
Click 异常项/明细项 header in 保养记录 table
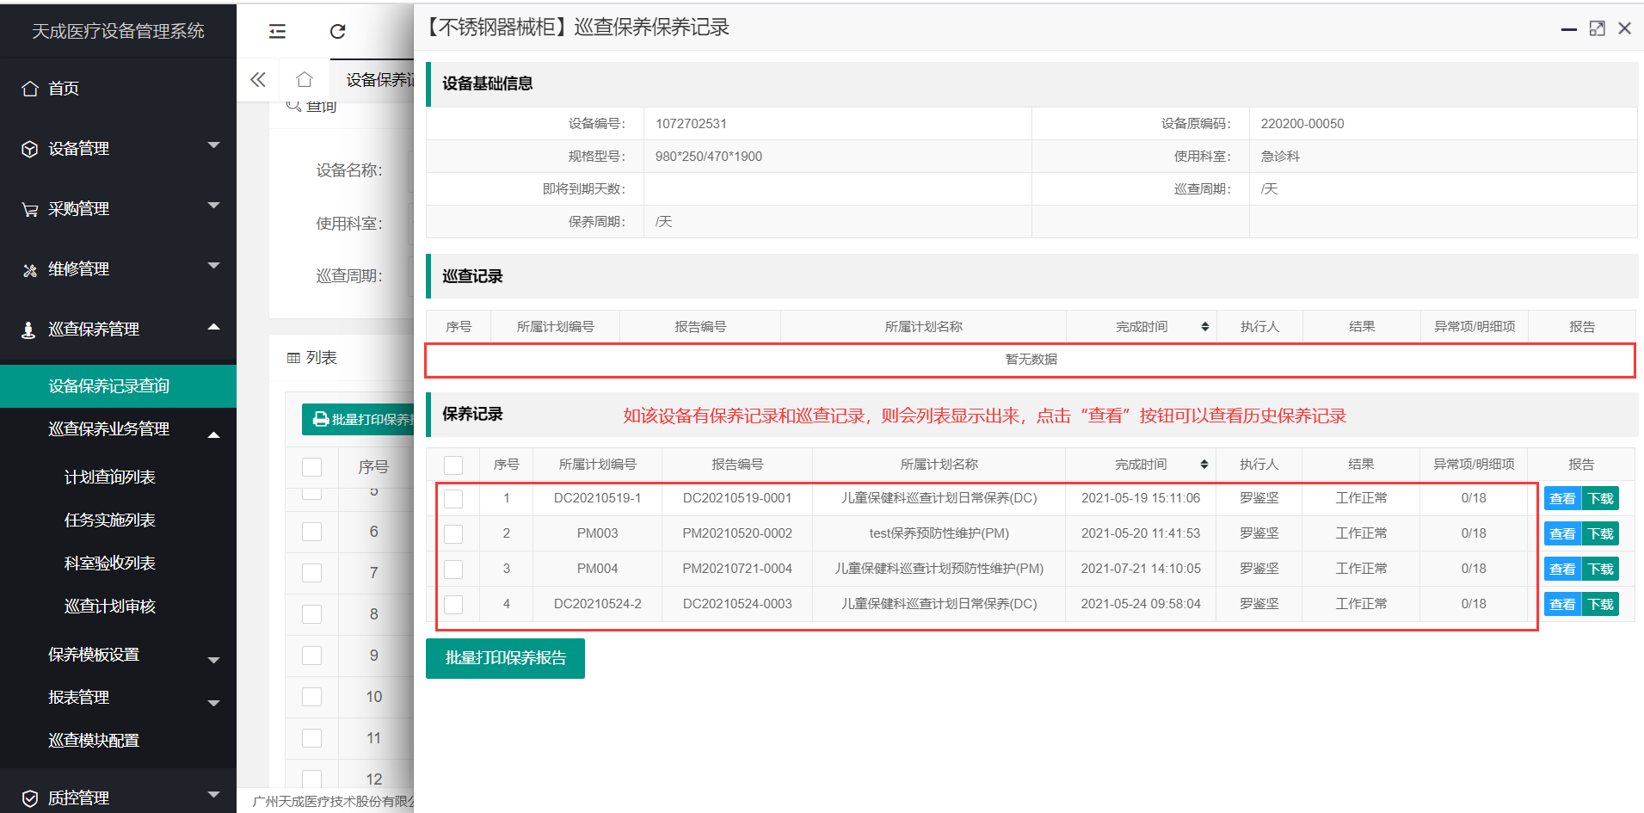pyautogui.click(x=1474, y=465)
